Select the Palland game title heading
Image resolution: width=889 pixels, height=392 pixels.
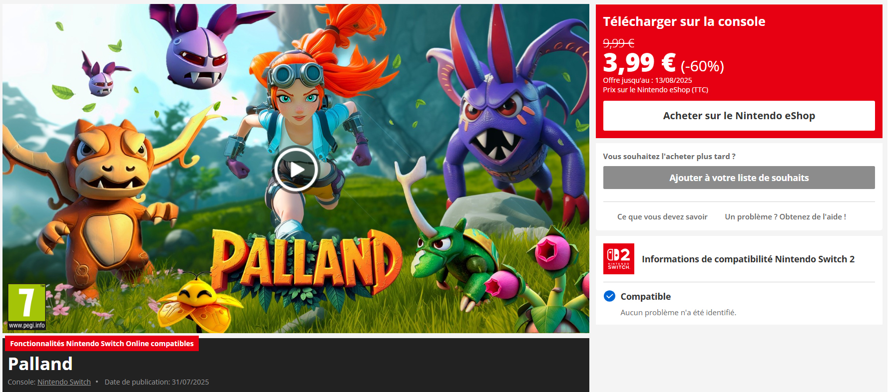tap(40, 364)
